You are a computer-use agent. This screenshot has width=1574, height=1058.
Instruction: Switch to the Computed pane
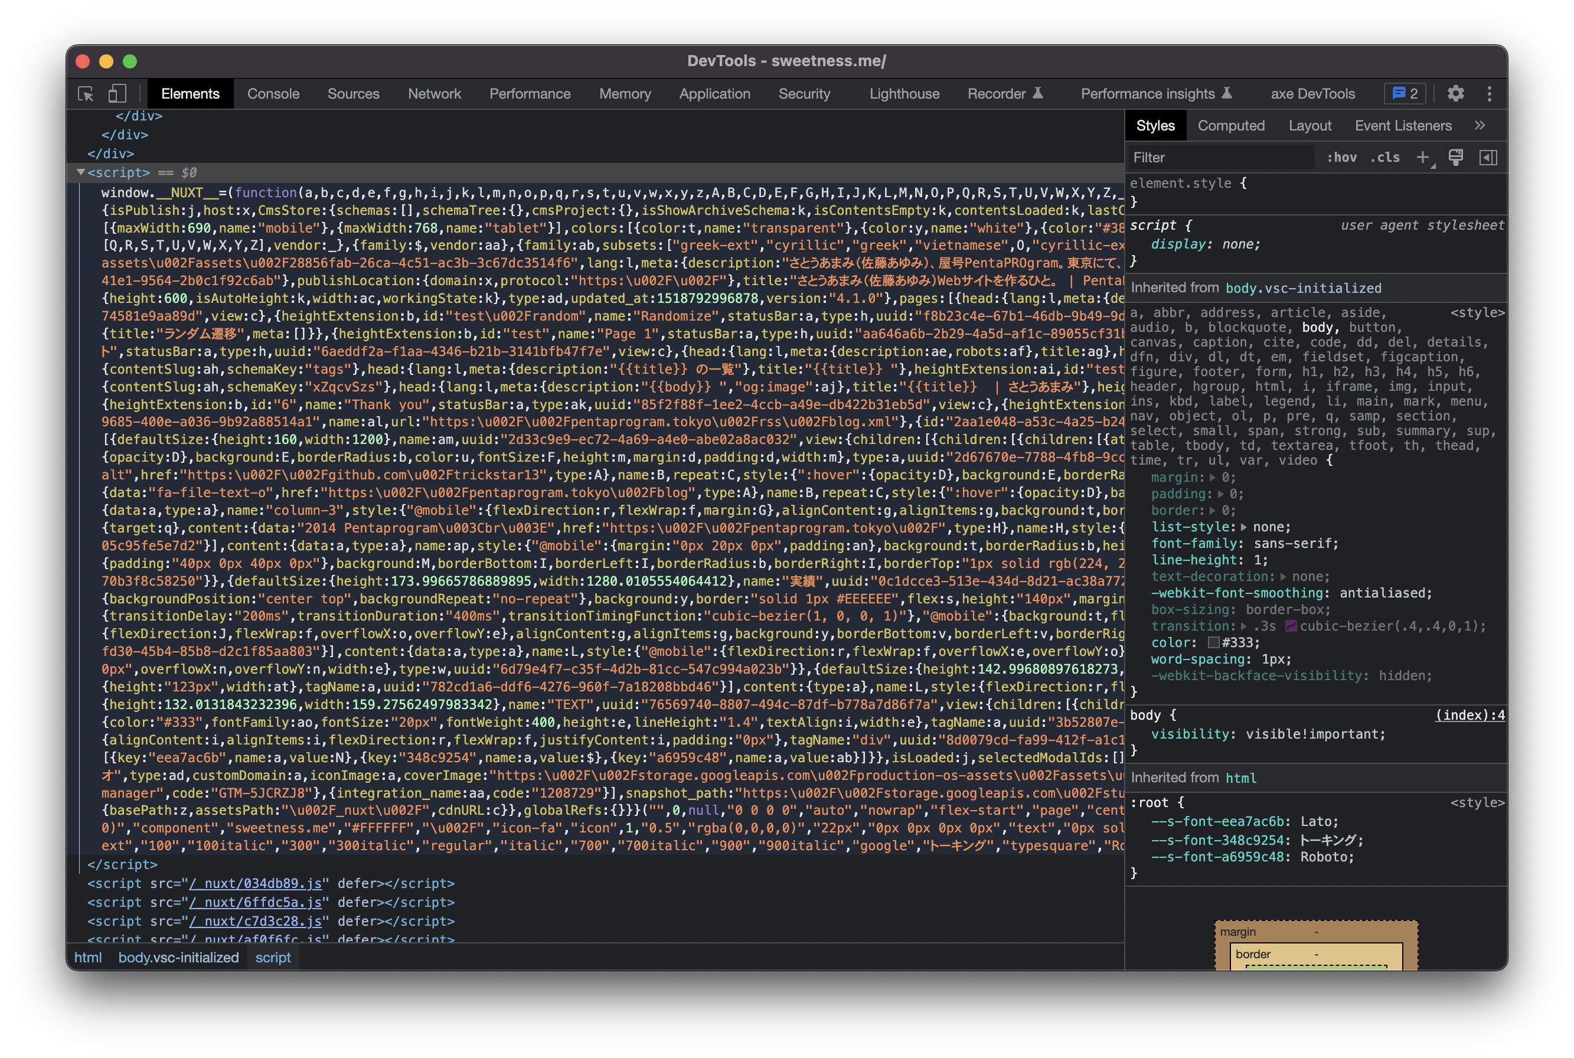(x=1230, y=126)
